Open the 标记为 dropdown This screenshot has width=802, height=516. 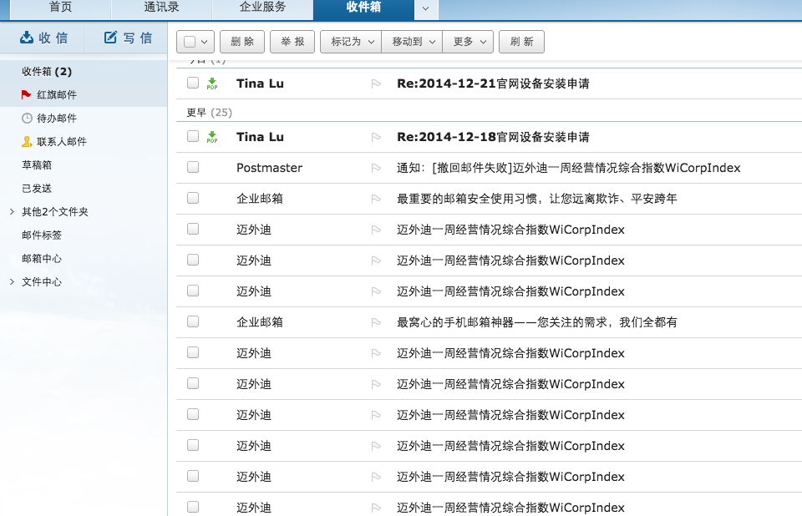click(351, 42)
